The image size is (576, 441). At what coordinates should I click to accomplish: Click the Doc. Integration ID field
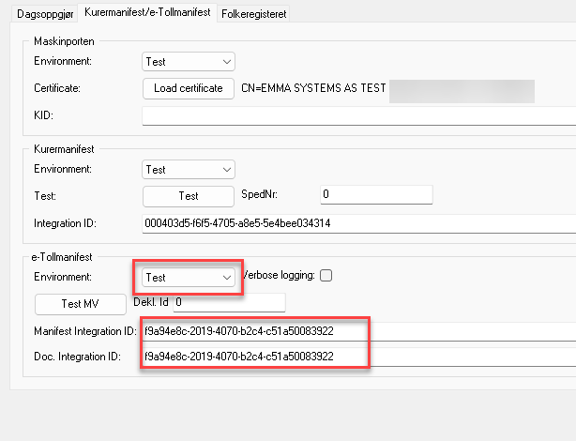point(356,357)
